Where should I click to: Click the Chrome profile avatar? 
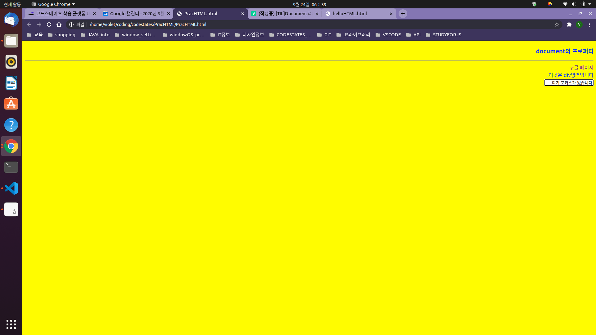pyautogui.click(x=579, y=25)
